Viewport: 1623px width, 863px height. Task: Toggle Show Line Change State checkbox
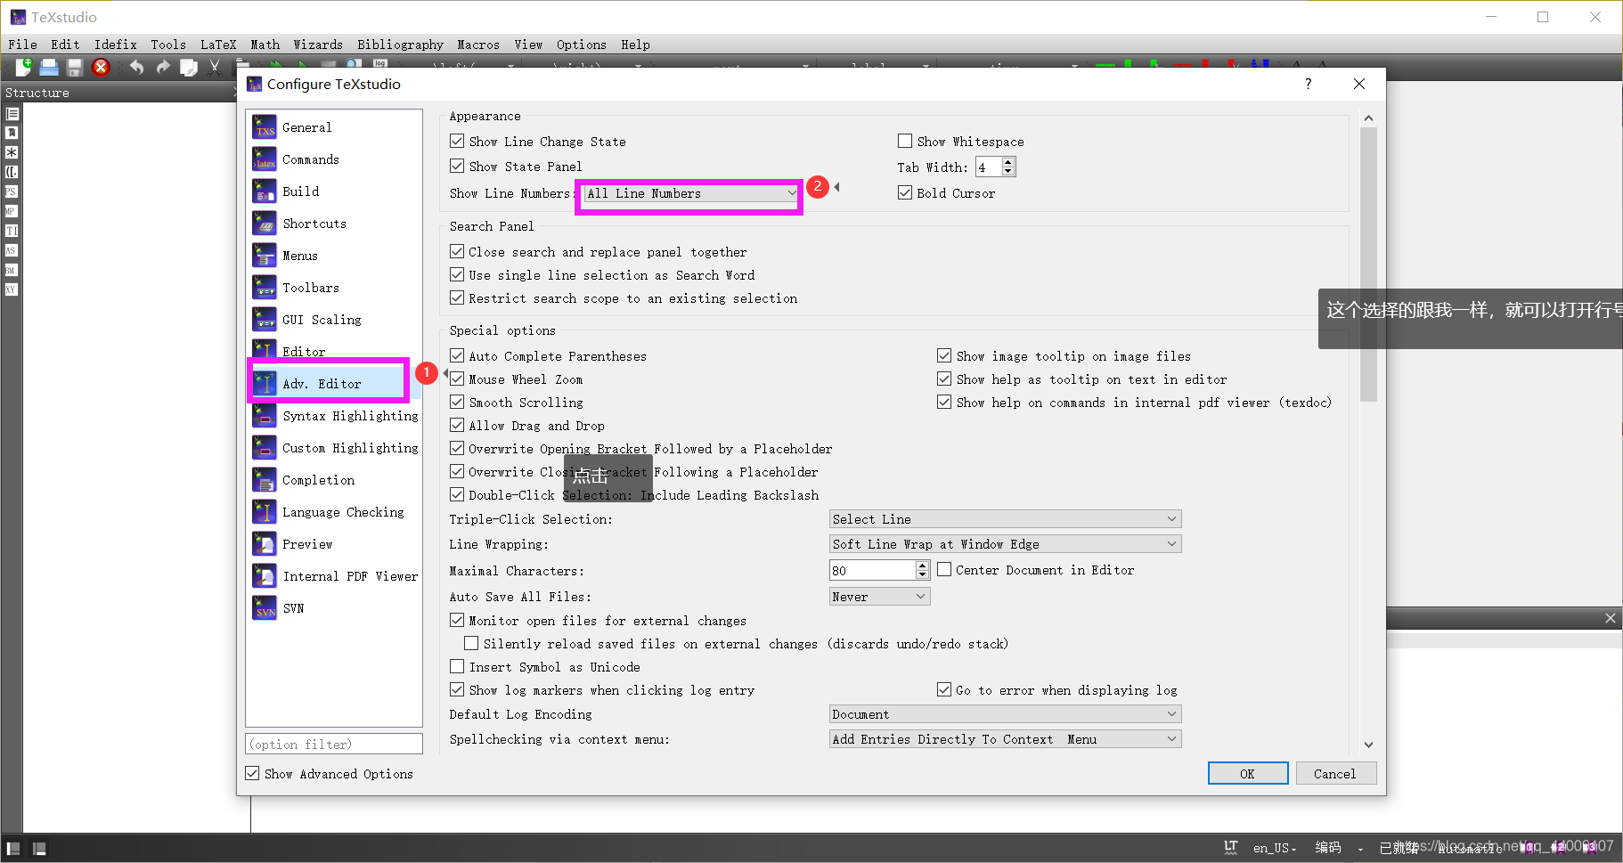pyautogui.click(x=457, y=141)
